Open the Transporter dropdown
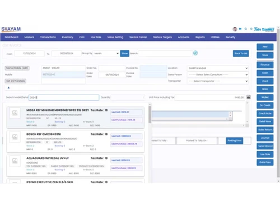This screenshot has height=210, width=280. [218, 81]
